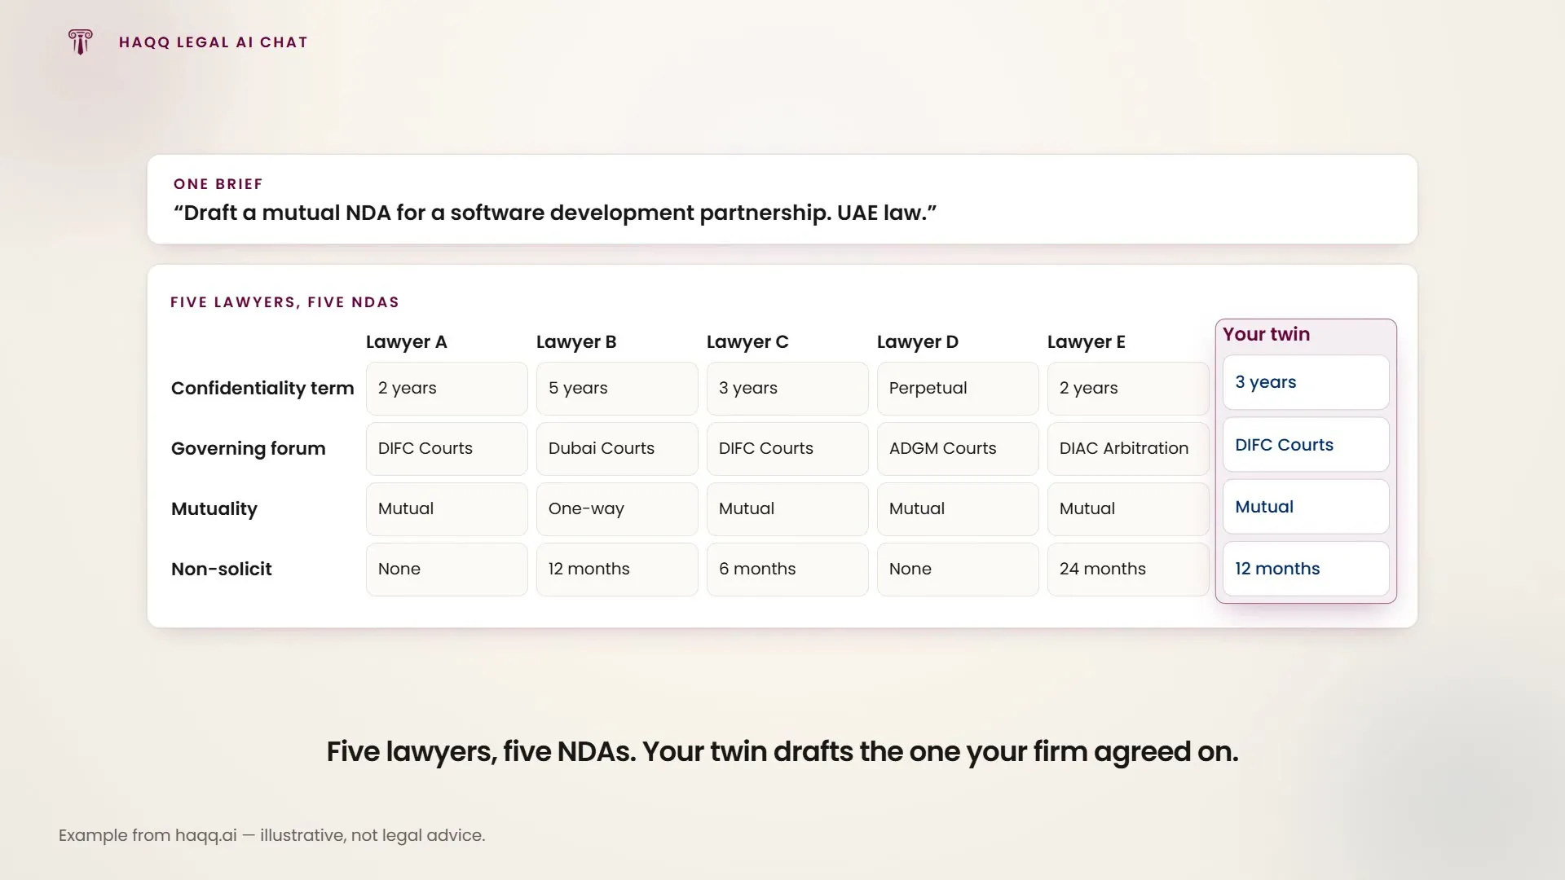Click Lawyer A's Non-solicit None cell
Screen dimensions: 1565x880
coord(447,570)
